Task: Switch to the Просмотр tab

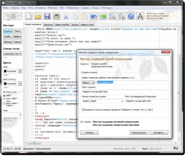Action: pos(48,25)
